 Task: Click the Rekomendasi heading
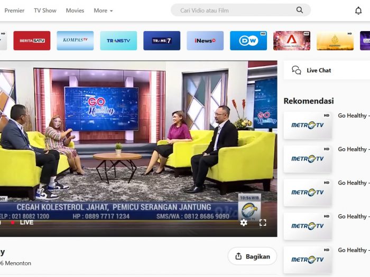coord(309,101)
